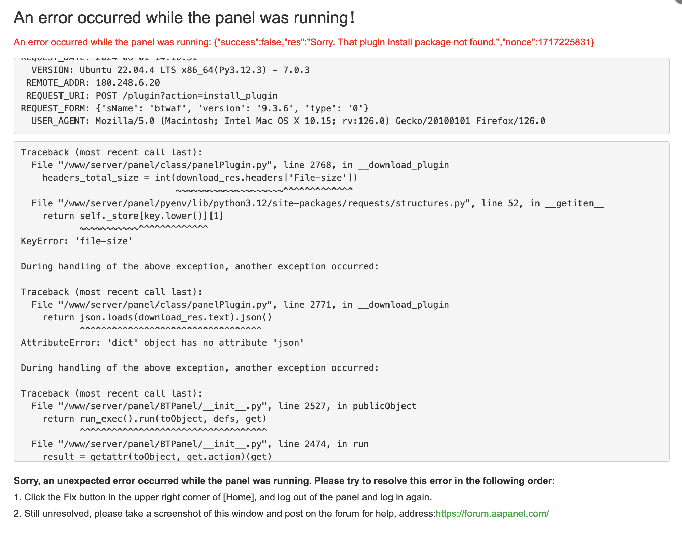682x541 pixels.
Task: Click the bold "Sorry, an unexpected error" text
Action: click(284, 481)
